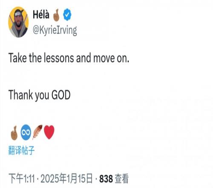
Task: Click the crossed fingers emoji in tweet
Action: tap(14, 133)
